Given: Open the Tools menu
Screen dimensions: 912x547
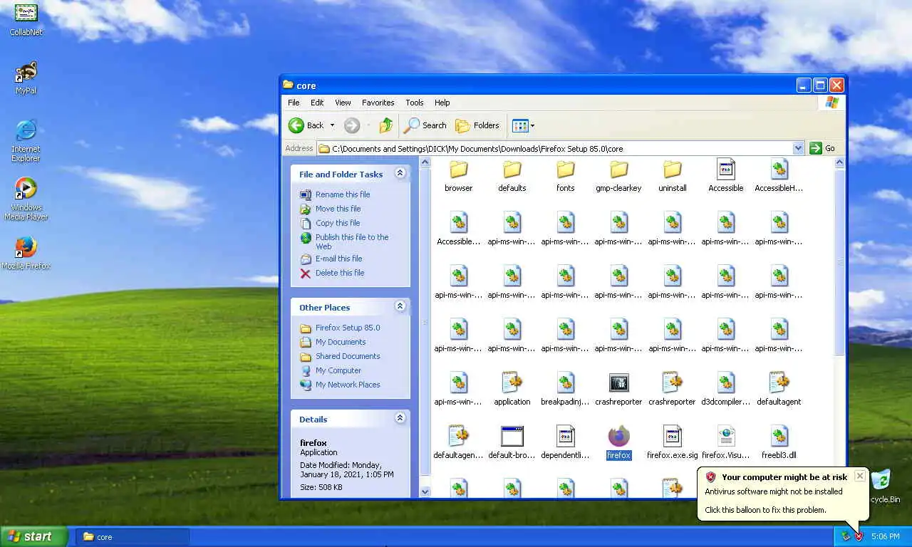Looking at the screenshot, I should pyautogui.click(x=414, y=103).
